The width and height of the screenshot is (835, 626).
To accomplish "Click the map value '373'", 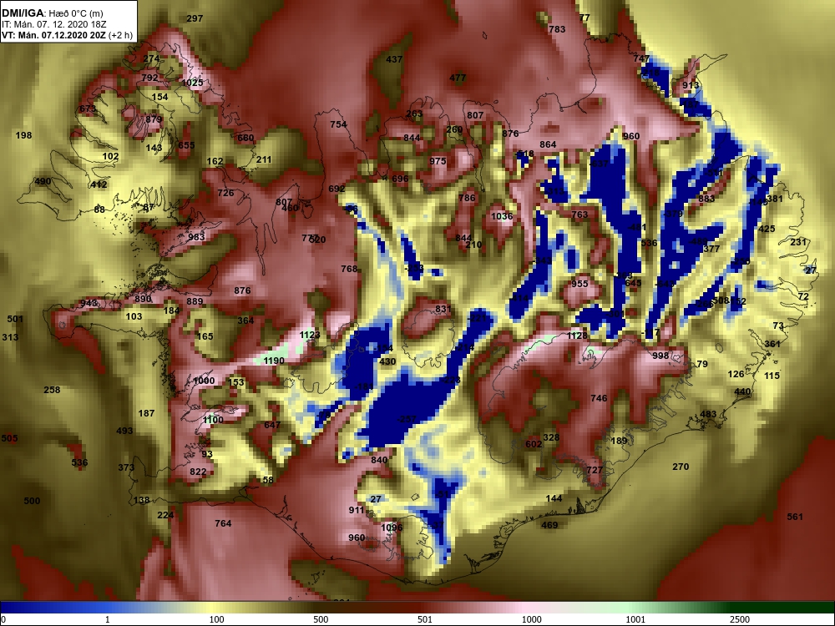I will 126,467.
